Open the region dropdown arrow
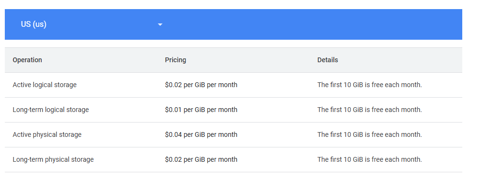Viewport: 480px width, 179px height. (x=160, y=24)
